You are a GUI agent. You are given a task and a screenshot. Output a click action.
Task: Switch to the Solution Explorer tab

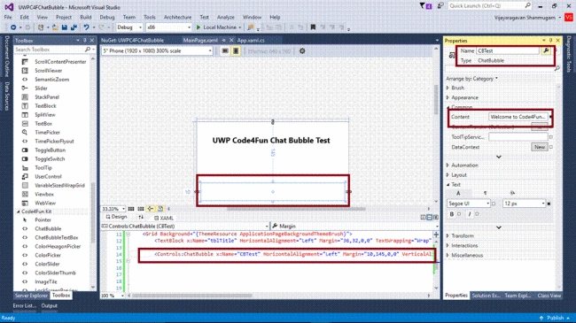coord(486,296)
